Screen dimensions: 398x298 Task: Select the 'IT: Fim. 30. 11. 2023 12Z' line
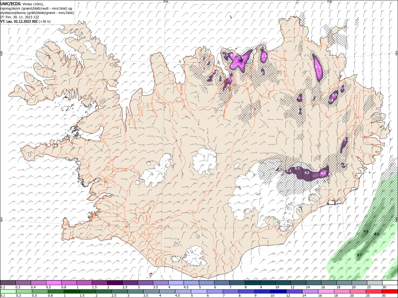[20, 17]
